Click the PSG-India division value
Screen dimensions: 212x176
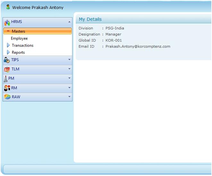(114, 28)
